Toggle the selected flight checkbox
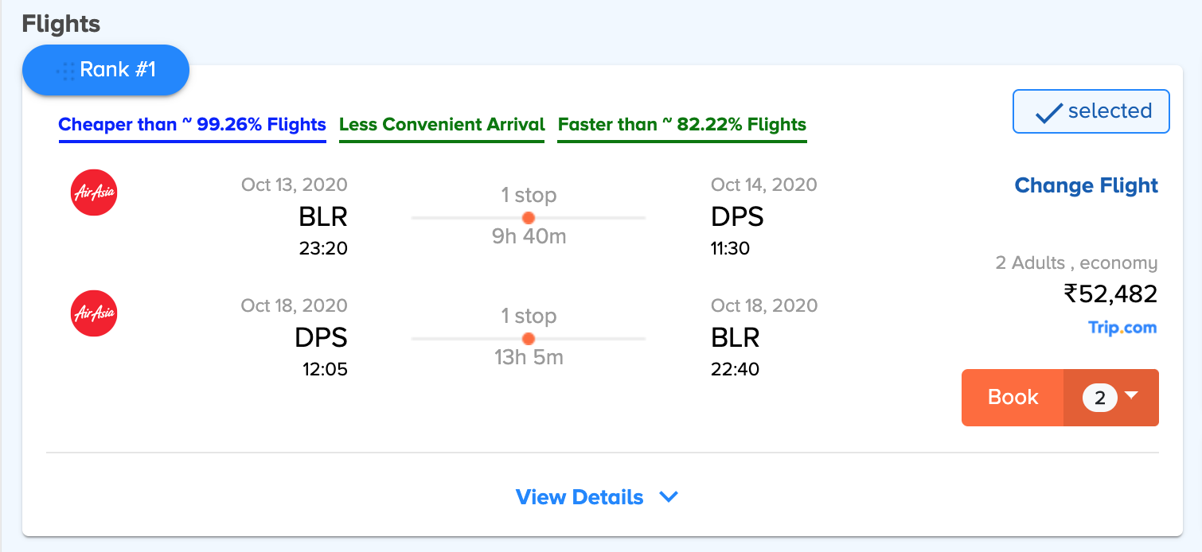1202x552 pixels. pyautogui.click(x=1091, y=111)
